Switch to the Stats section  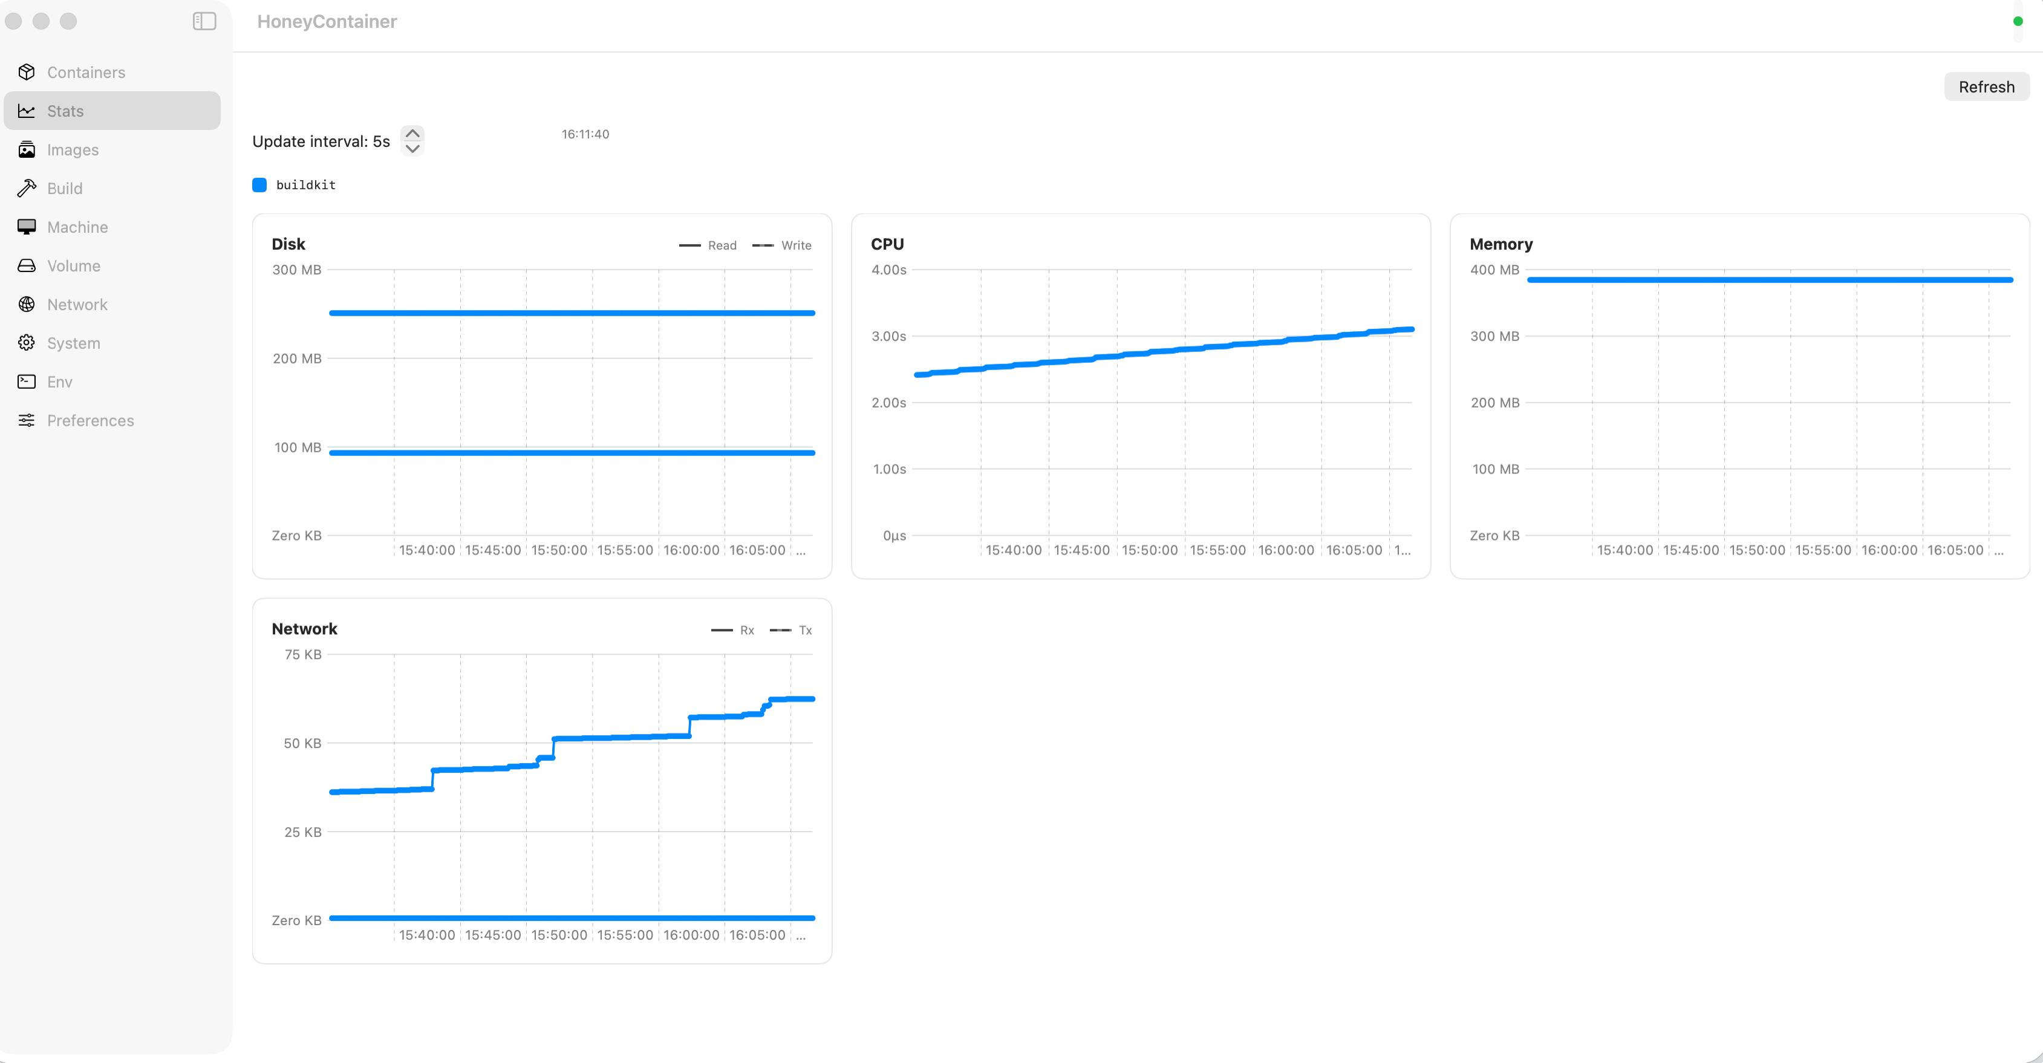click(x=112, y=111)
